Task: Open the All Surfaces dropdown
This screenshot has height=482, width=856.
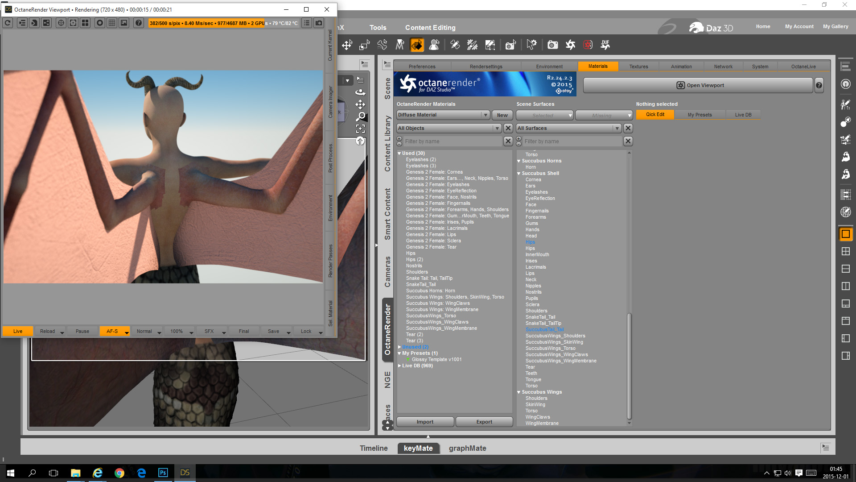Action: [x=568, y=128]
